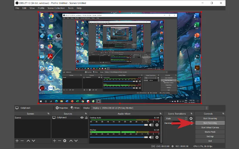Viewport: 239px width, 149px height.
Task: Mute Mic/Aux with speaker icon
Action: (x=151, y=137)
